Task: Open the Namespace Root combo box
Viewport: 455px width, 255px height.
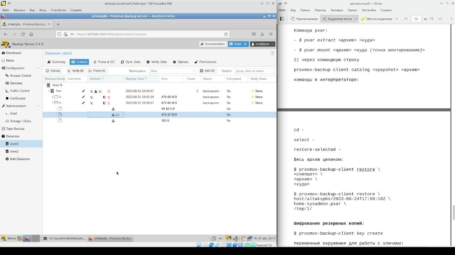Action: pos(172,71)
